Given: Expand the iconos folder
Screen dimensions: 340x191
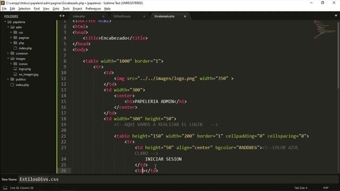Looking at the screenshot, I should coord(11,64).
